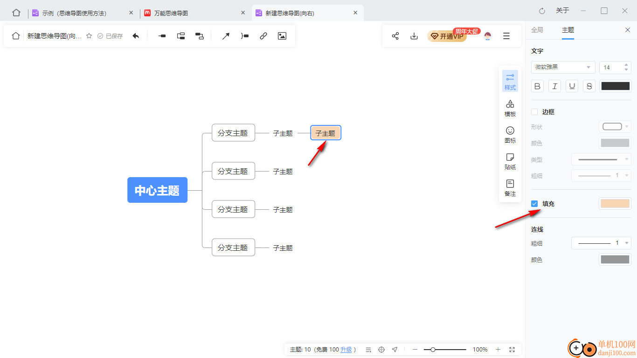The image size is (637, 358).
Task: Close the 万能思维导图 tab
Action: [243, 13]
